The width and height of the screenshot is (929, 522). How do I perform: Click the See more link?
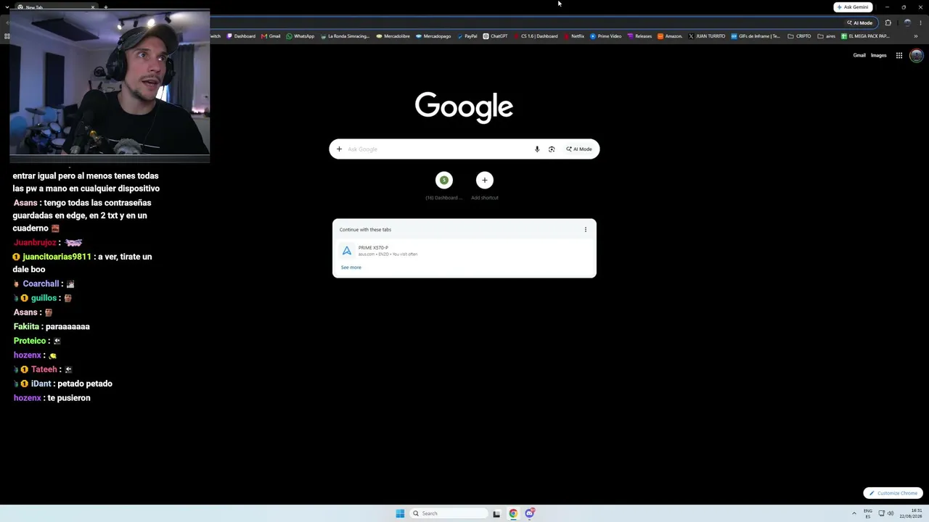(x=351, y=268)
